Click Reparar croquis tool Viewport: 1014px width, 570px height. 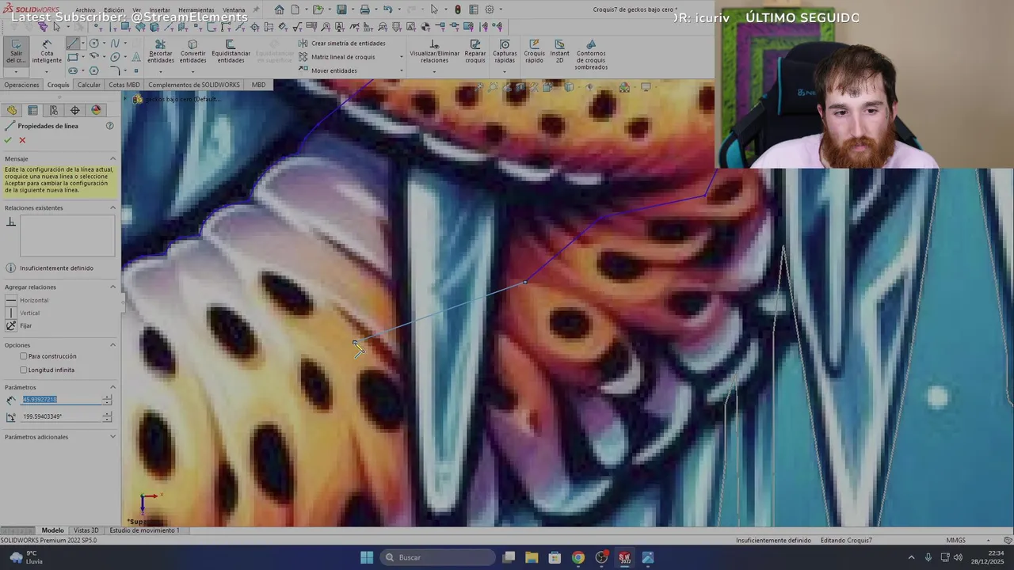tap(475, 52)
